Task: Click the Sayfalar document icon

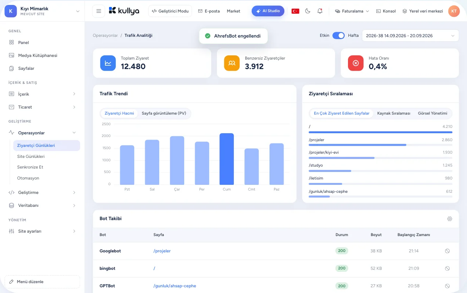Action: [x=11, y=68]
